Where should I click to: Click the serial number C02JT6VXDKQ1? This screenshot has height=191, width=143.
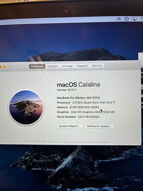[89, 117]
